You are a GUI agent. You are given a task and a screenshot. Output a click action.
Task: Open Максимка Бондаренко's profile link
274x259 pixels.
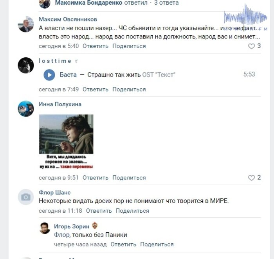pyautogui.click(x=88, y=3)
